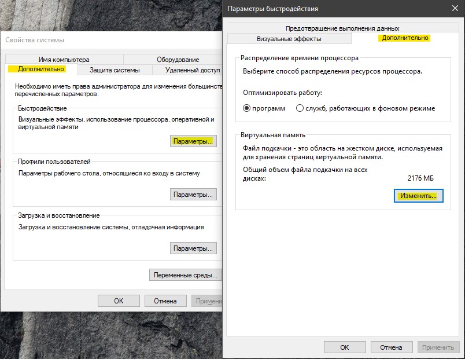Open Имя компьютера tab in Свойства системы

[x=64, y=60]
